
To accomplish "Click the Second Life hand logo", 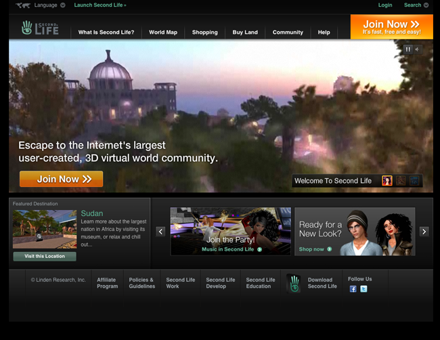I will pos(40,28).
